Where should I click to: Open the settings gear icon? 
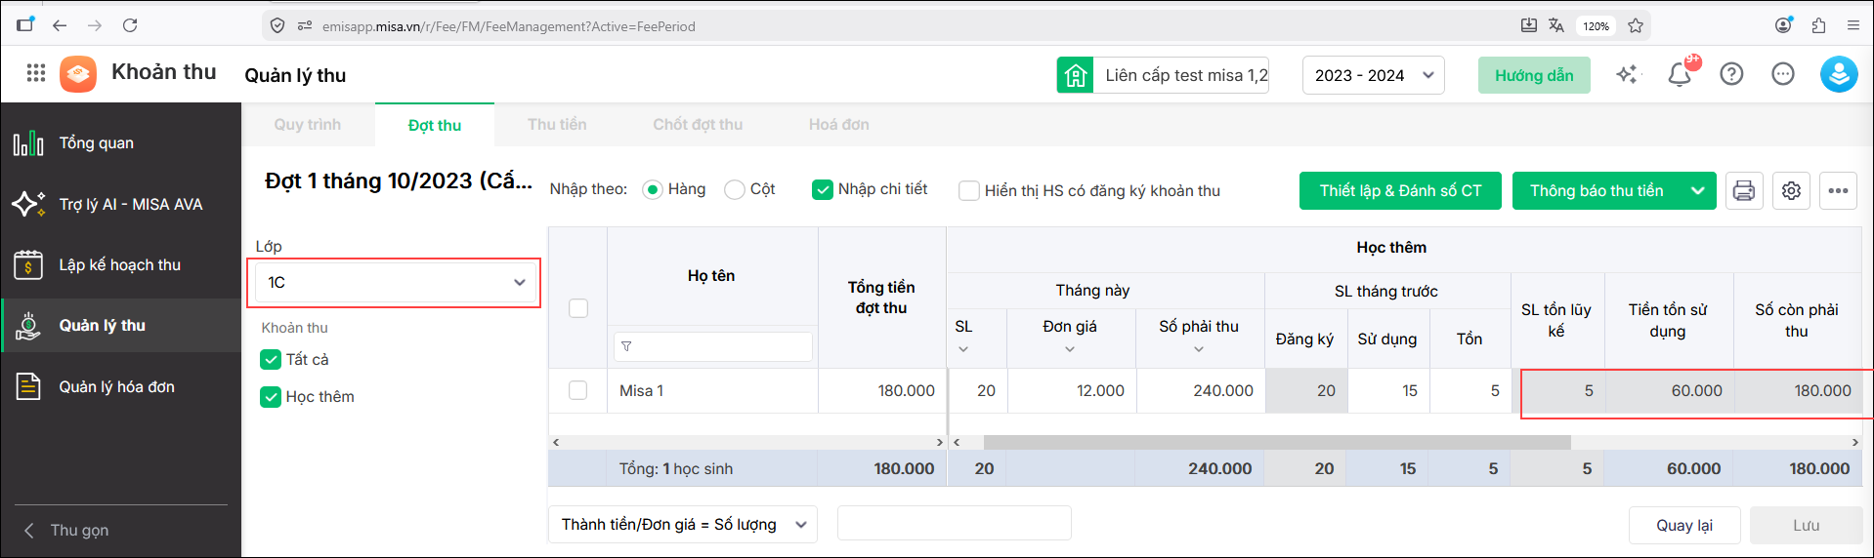[1791, 191]
